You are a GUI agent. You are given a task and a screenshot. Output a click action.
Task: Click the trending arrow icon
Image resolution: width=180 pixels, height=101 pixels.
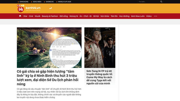pos(51,8)
